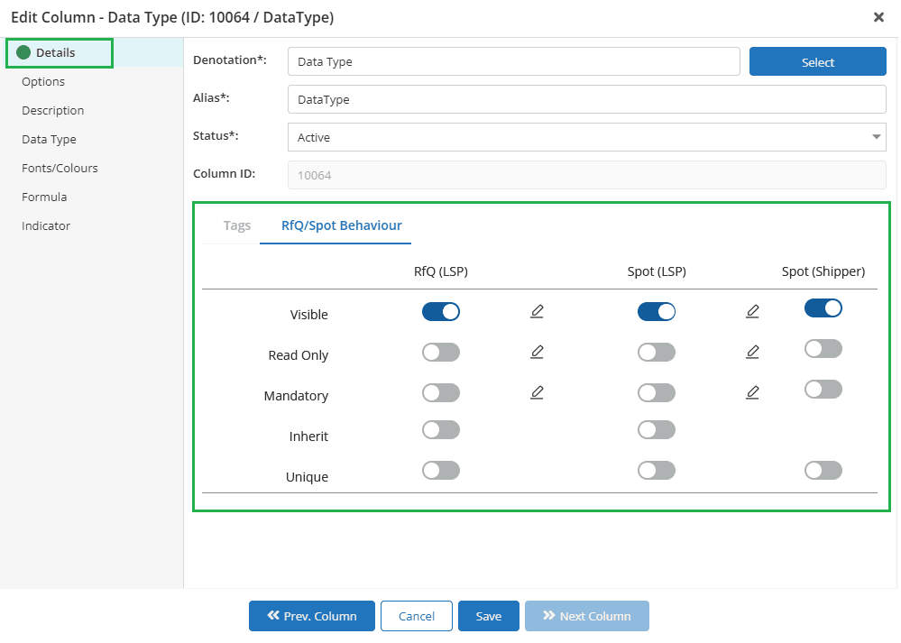Open Description section in sidebar
The image size is (901, 643).
point(53,110)
